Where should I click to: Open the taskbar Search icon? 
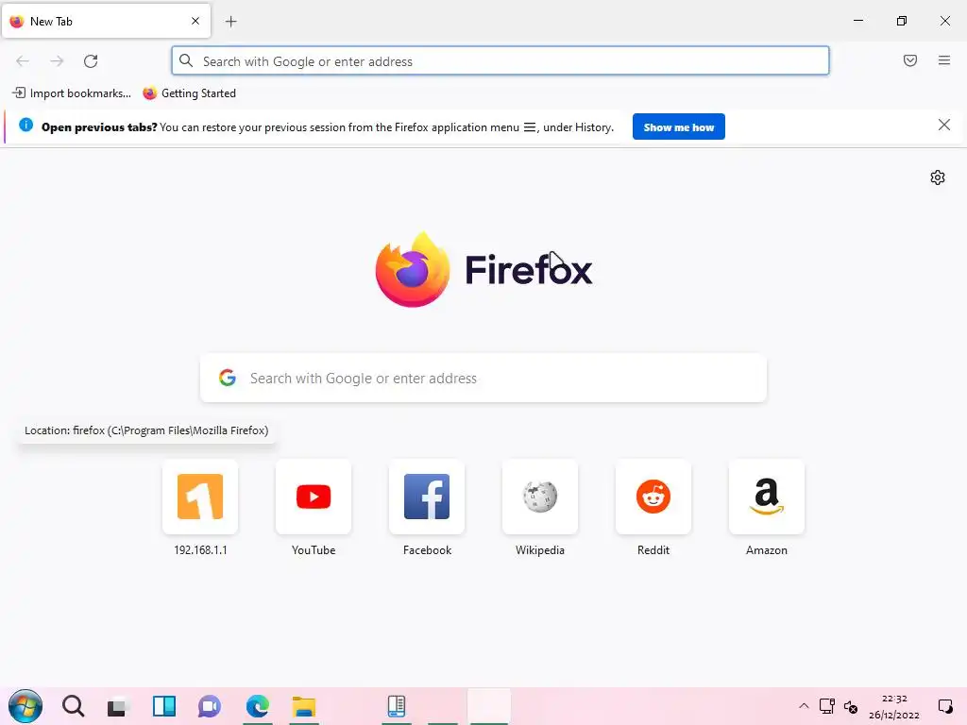[73, 706]
